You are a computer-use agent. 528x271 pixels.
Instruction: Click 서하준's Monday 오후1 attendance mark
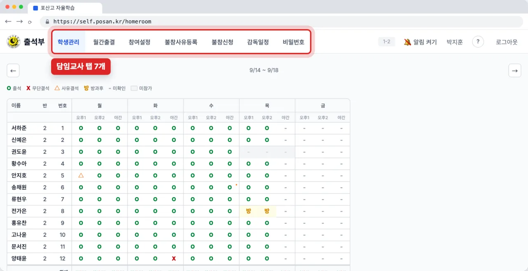[x=81, y=128]
